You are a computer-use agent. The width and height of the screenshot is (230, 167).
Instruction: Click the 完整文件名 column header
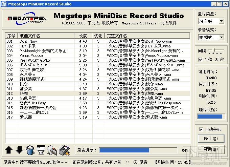(x=147, y=36)
